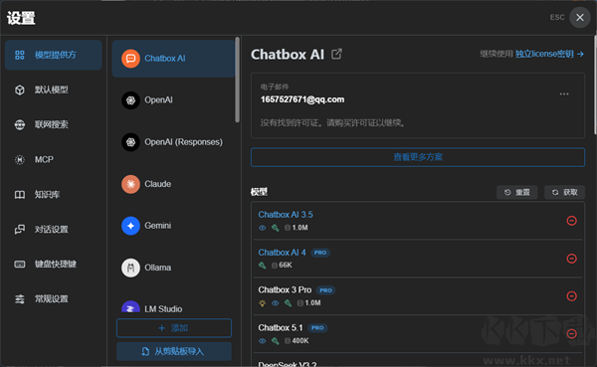Screen dimensions: 597x367
Task: Click the Ollama provider logo icon
Action: (130, 268)
